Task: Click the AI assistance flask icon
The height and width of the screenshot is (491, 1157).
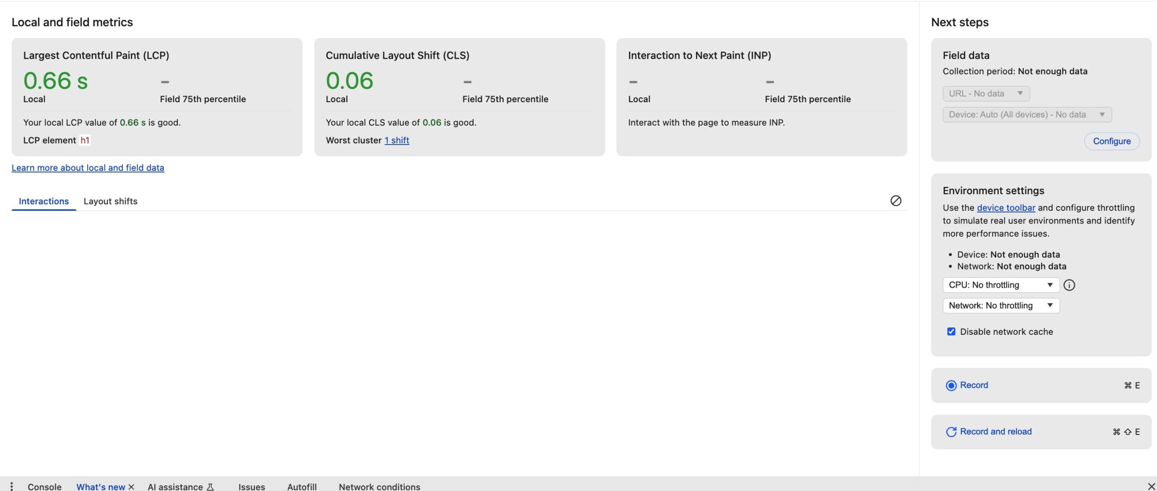Action: [210, 486]
